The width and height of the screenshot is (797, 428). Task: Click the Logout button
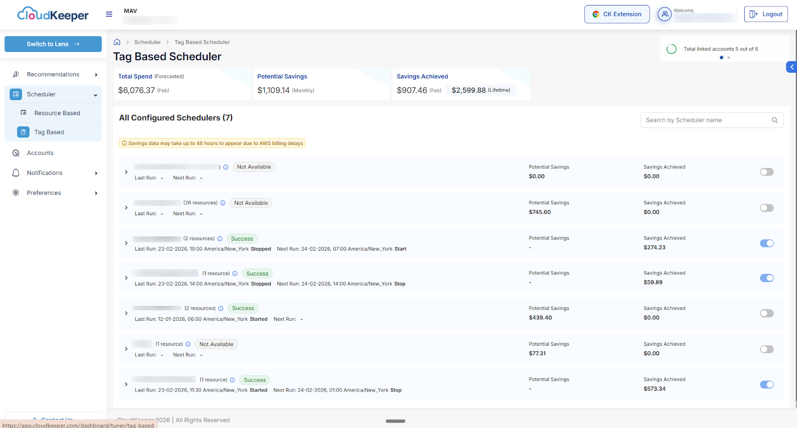click(766, 14)
